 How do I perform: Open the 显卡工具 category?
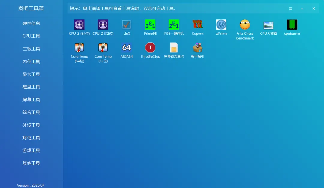(31, 74)
